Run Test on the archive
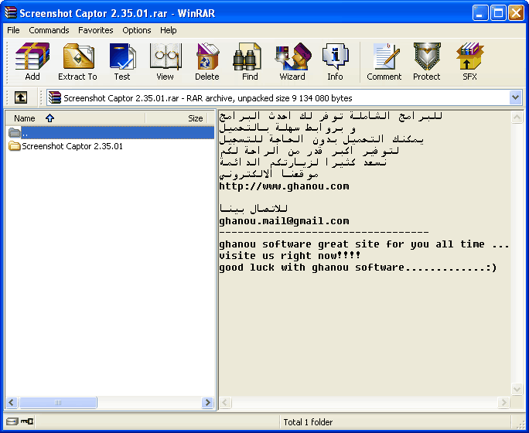Image resolution: width=529 pixels, height=433 pixels. (122, 61)
